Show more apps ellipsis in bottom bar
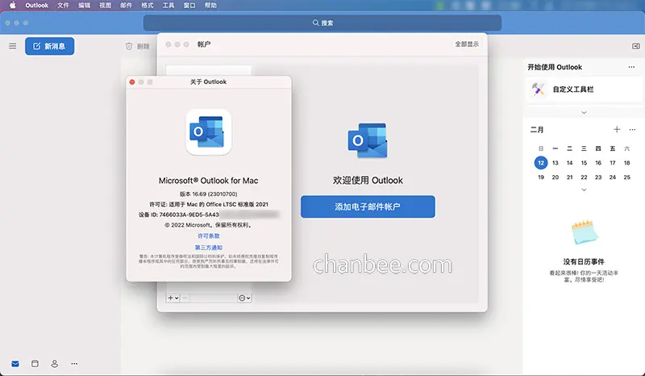645x376 pixels. point(74,364)
